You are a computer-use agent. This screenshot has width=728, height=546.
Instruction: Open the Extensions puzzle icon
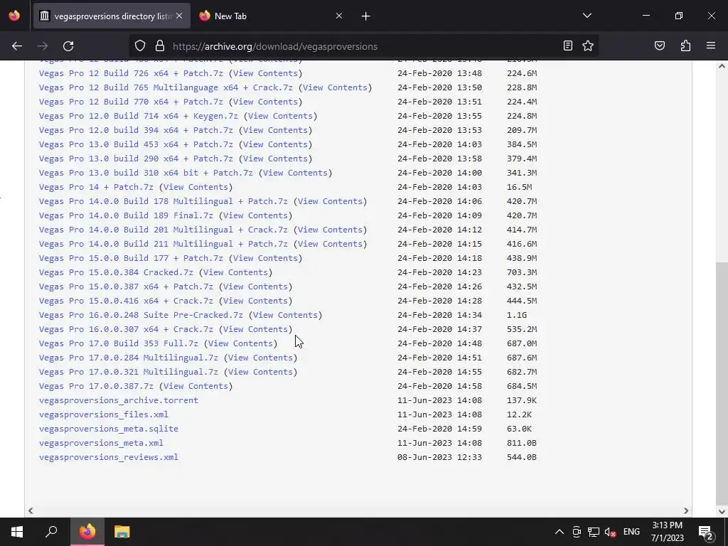686,46
